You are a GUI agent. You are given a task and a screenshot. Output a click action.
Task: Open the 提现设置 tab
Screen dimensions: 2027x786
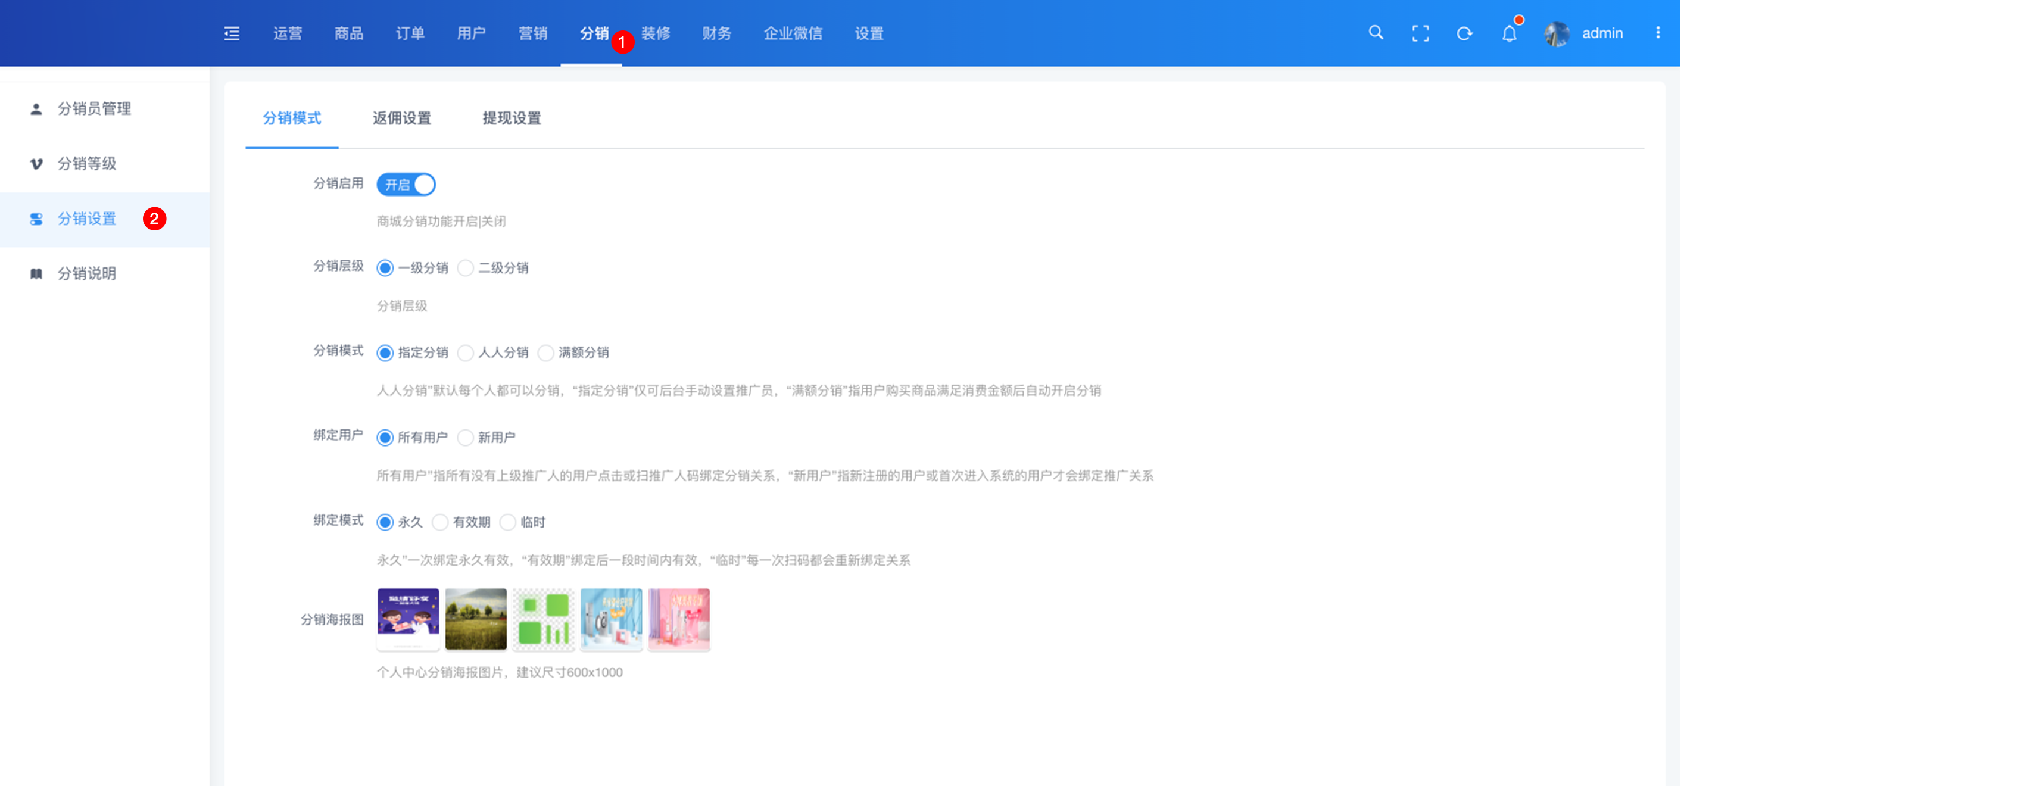tap(512, 118)
